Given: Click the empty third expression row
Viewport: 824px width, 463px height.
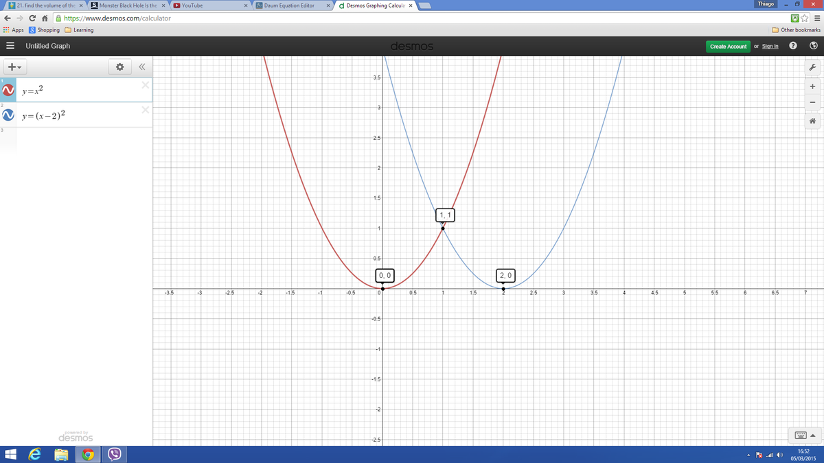Looking at the screenshot, I should tap(76, 136).
